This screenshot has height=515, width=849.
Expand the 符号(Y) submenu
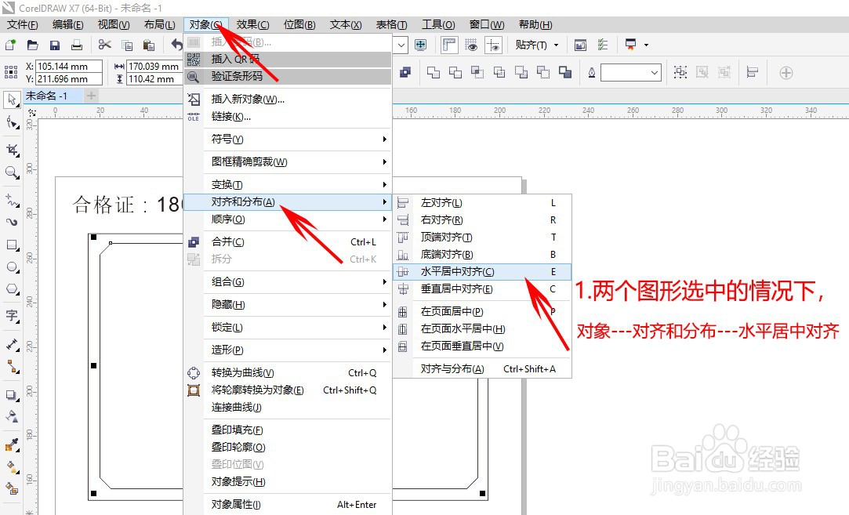tap(297, 140)
